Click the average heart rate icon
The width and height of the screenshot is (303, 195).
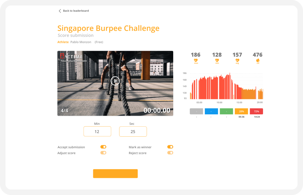(237, 60)
